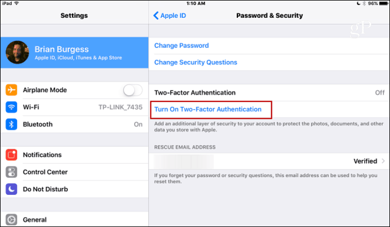Tap the battery icon in the status bar
390x227 pixels.
click(383, 3)
